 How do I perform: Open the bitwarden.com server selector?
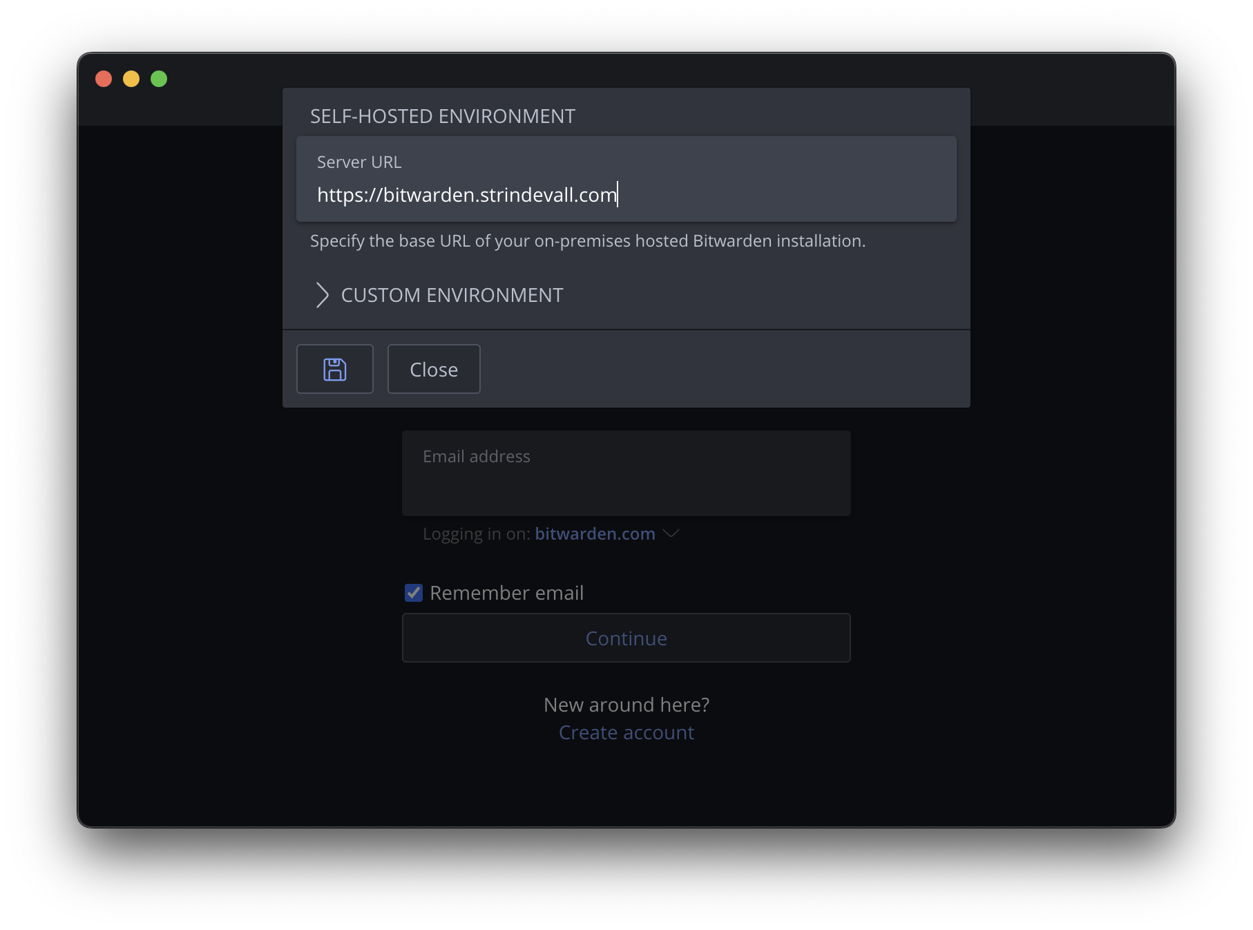coord(595,534)
